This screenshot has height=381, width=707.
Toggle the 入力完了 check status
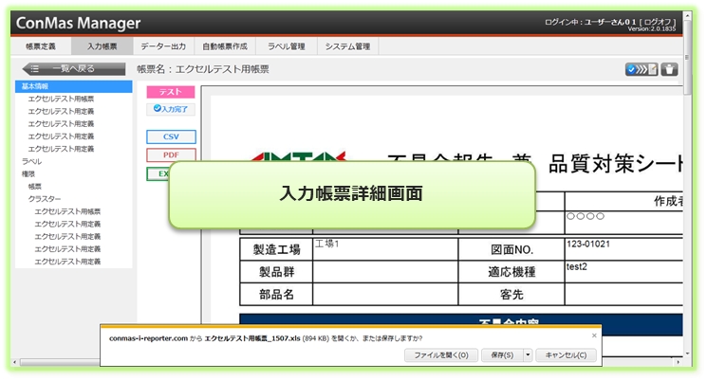[x=171, y=109]
